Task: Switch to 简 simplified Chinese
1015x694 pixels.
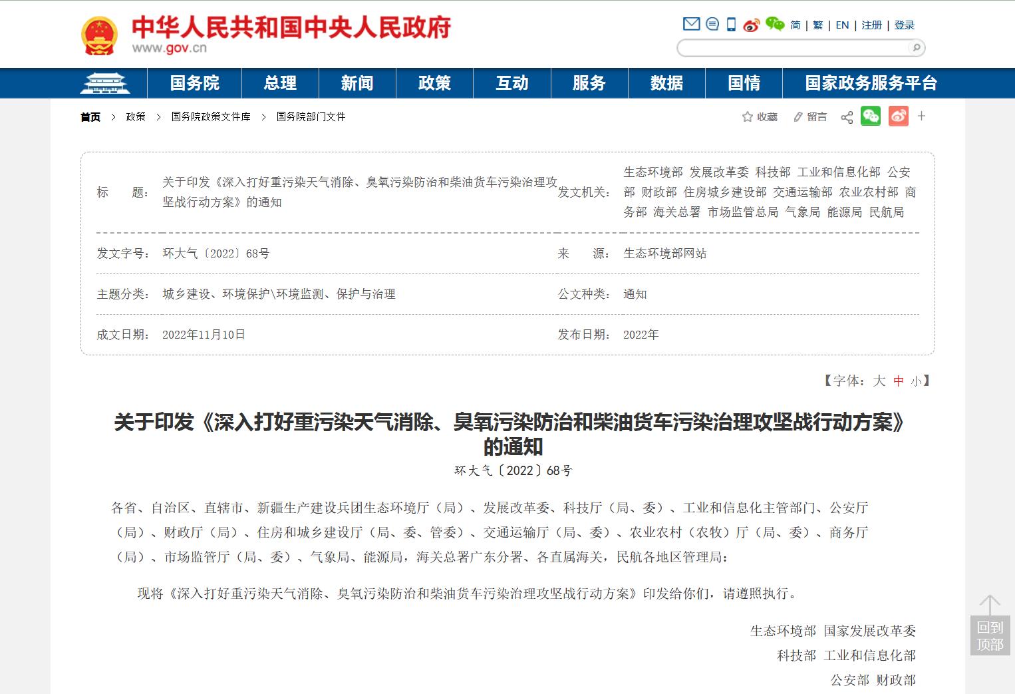Action: 796,25
